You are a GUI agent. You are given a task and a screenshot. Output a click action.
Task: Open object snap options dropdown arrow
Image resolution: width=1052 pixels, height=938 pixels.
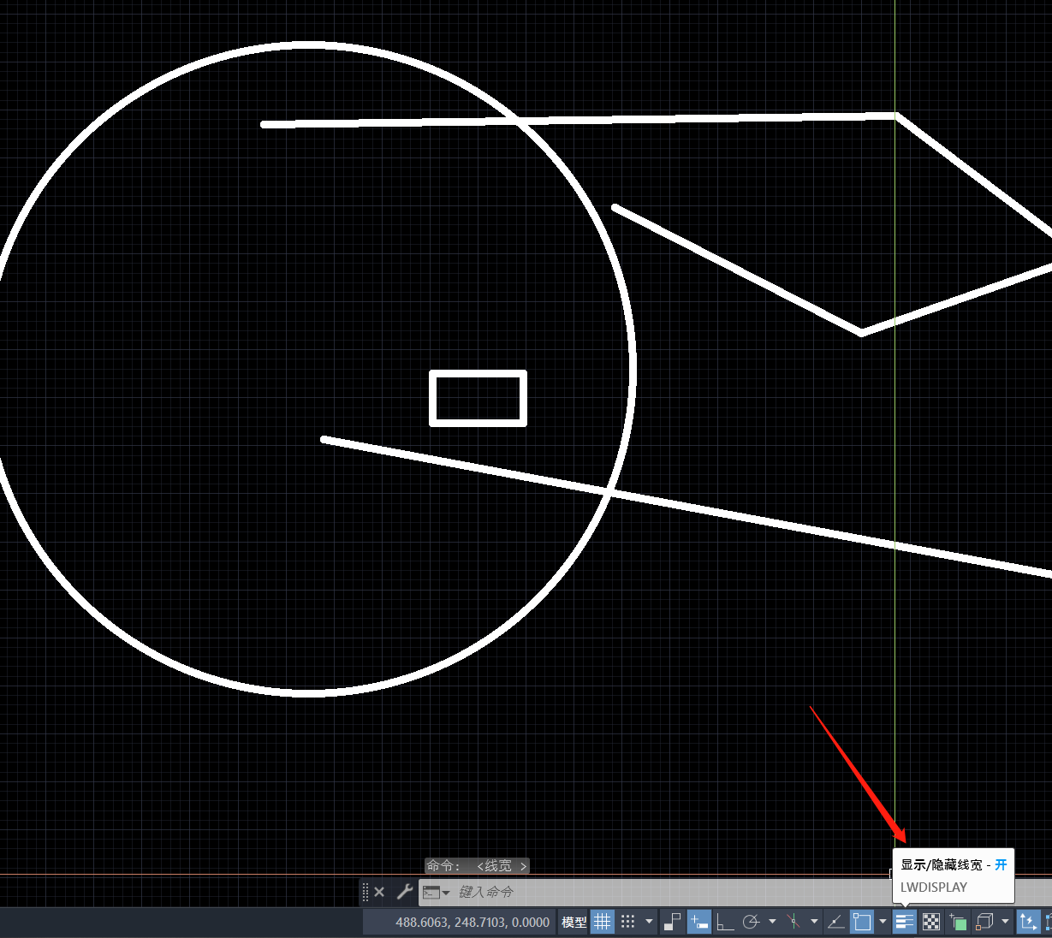(883, 922)
